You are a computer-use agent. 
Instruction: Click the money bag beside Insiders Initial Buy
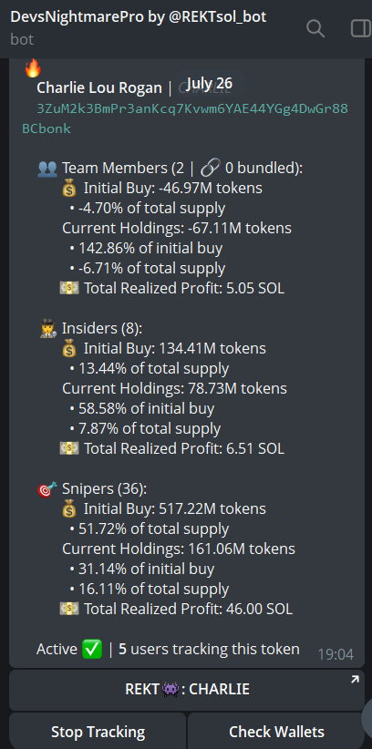tap(70, 349)
